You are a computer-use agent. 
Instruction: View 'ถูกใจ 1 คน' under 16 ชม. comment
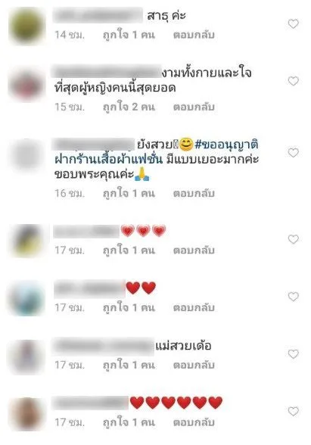[129, 193]
